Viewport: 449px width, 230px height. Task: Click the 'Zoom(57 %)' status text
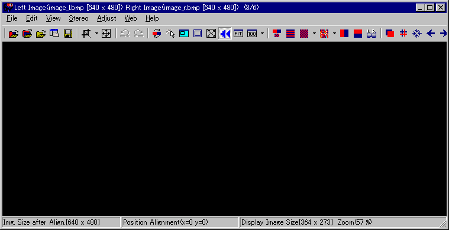(x=354, y=222)
